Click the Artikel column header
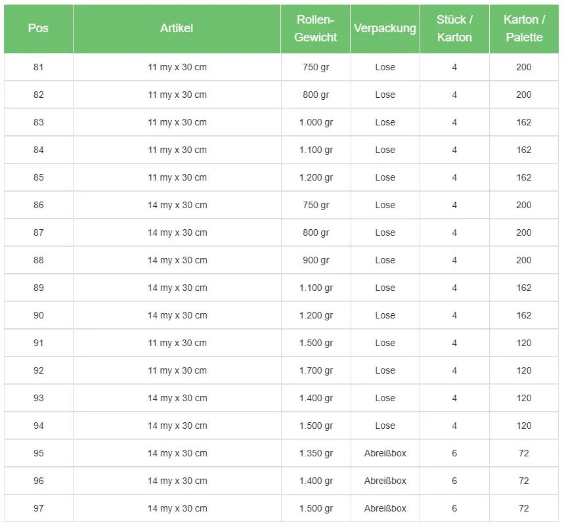 click(177, 28)
